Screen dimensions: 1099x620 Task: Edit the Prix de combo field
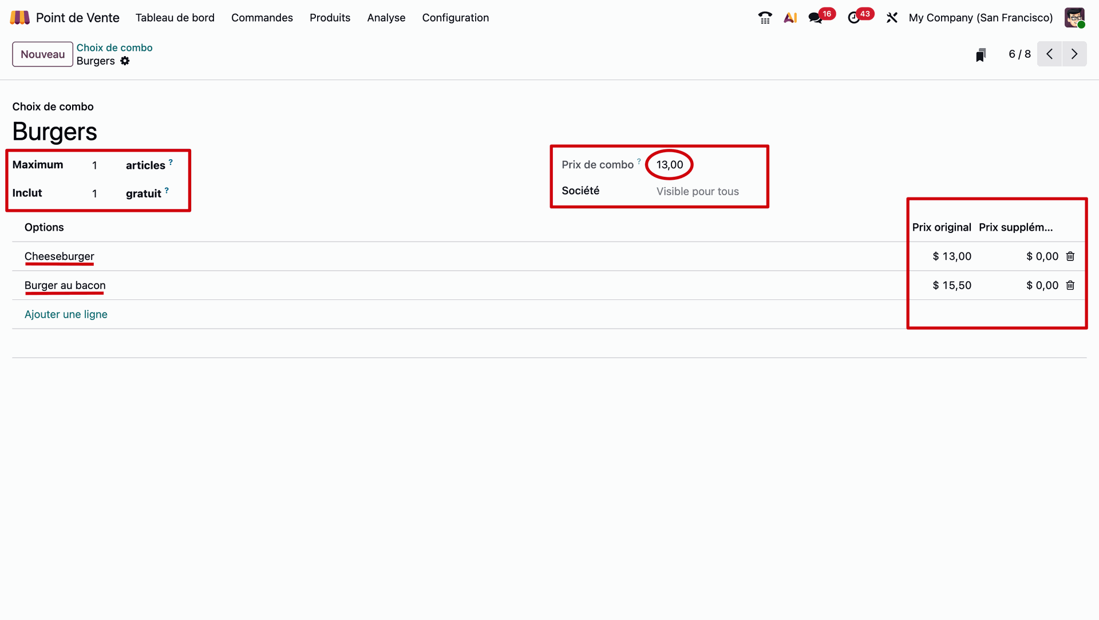(x=670, y=165)
